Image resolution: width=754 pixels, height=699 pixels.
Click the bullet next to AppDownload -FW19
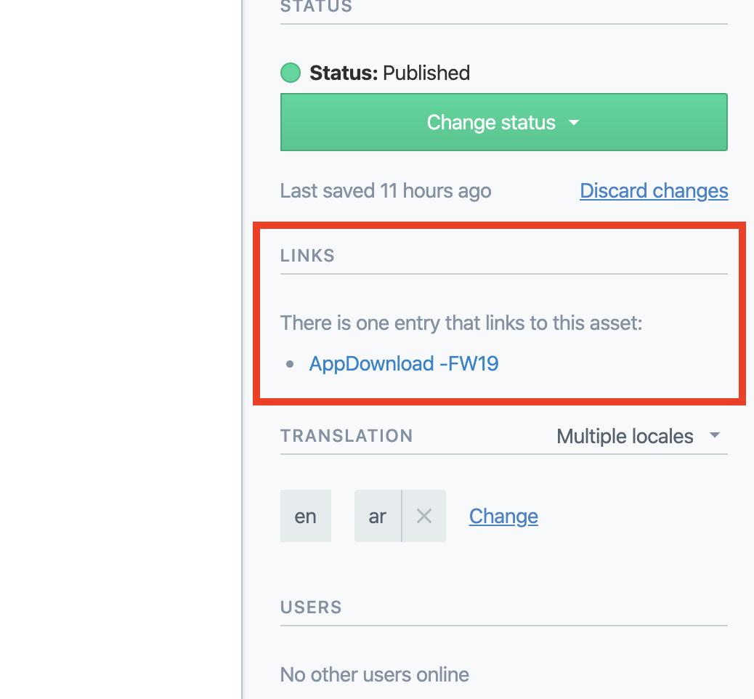pos(290,363)
